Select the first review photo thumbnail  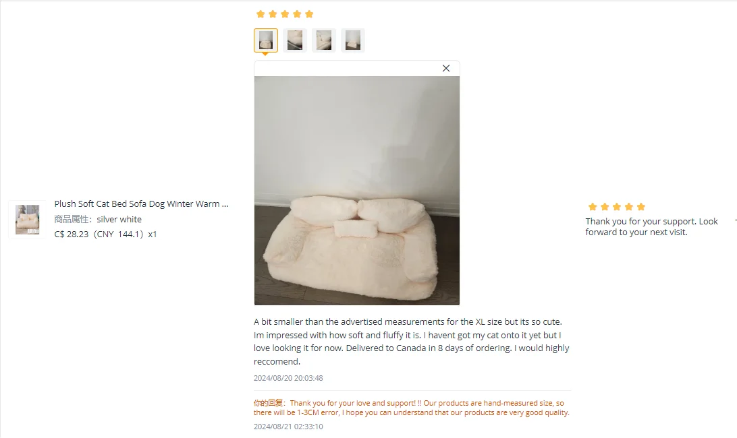[x=266, y=40]
